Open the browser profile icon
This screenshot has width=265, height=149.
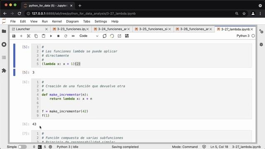253,14
